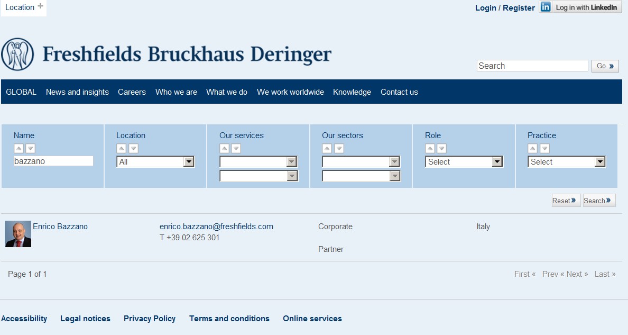Sort Our services descending arrow
Screen dimensions: 628x335
(236, 148)
